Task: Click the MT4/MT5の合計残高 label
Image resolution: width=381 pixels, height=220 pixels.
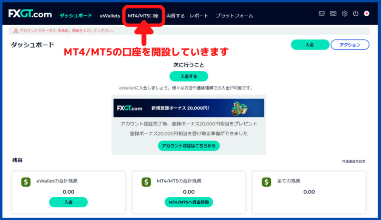Action: [x=179, y=181]
